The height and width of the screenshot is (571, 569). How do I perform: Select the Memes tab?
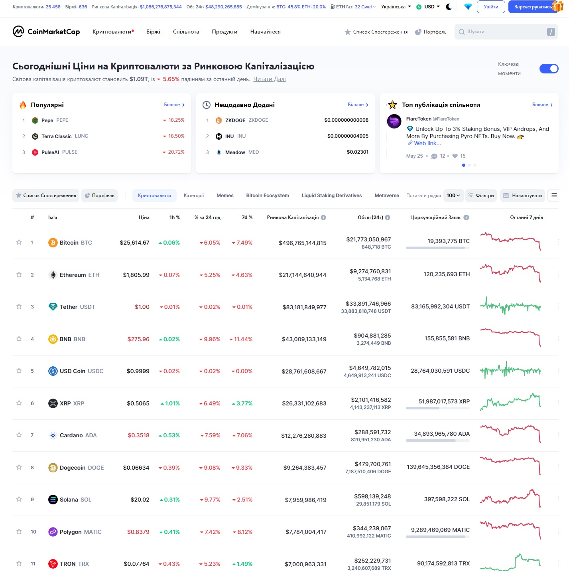coord(225,196)
